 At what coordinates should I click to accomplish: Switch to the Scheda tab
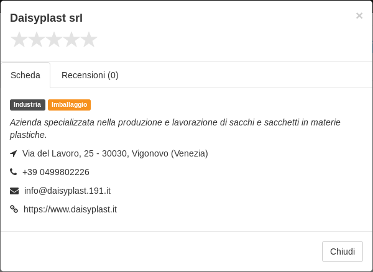25,75
